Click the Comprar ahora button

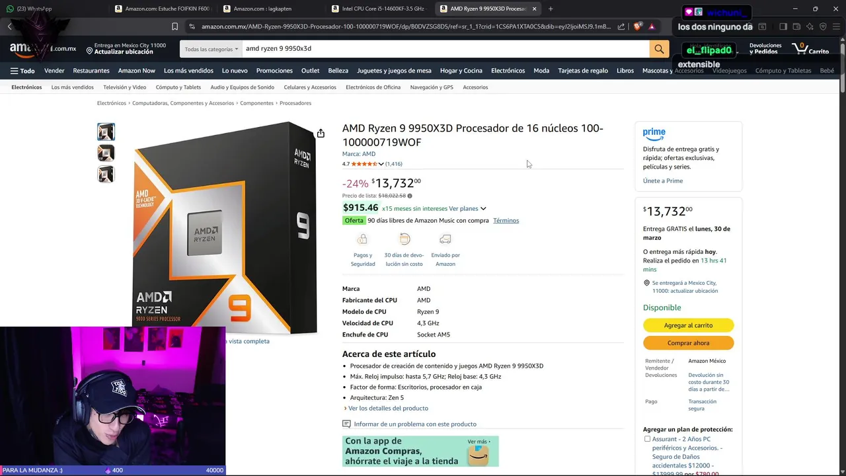click(688, 343)
